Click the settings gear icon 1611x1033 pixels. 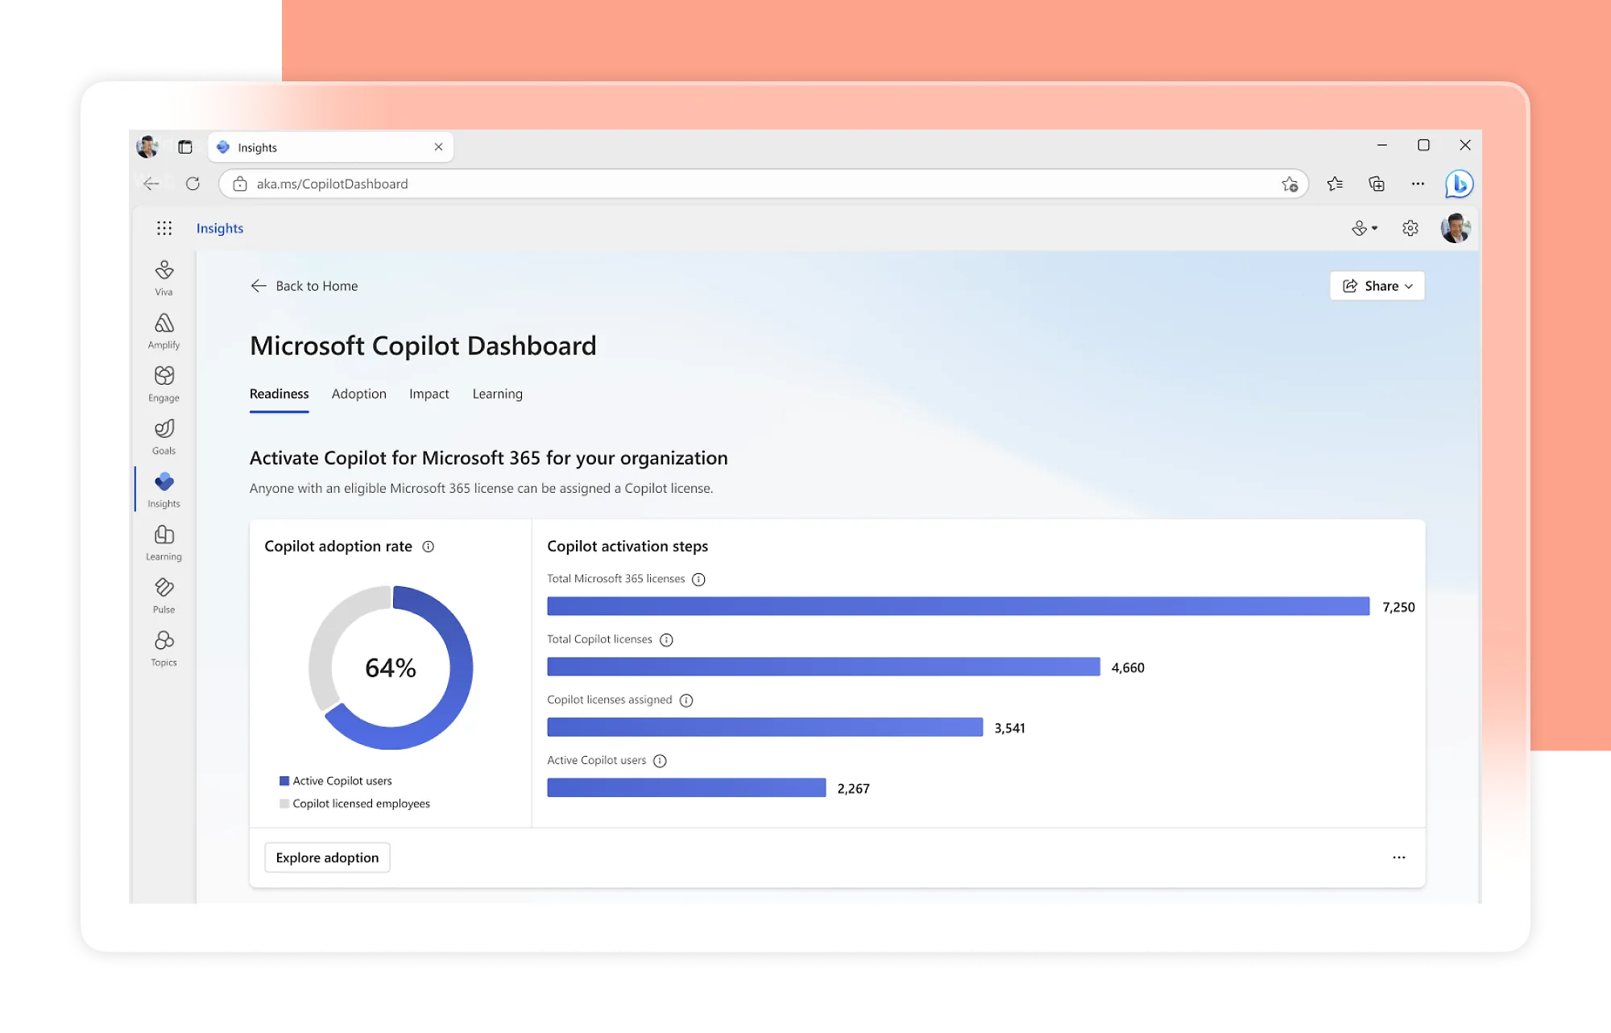(1410, 229)
